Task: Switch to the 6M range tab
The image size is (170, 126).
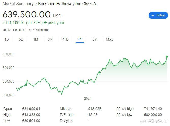Action: [x=50, y=39]
